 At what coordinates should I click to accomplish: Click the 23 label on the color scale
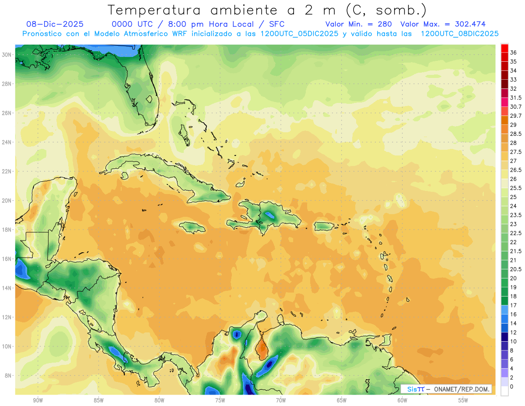(x=513, y=224)
